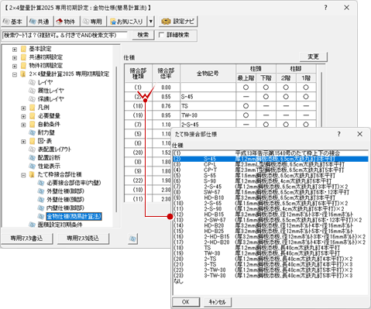The image size is (371, 309).
Task: Click the 必要壁量 folder icon
Action: (33, 116)
